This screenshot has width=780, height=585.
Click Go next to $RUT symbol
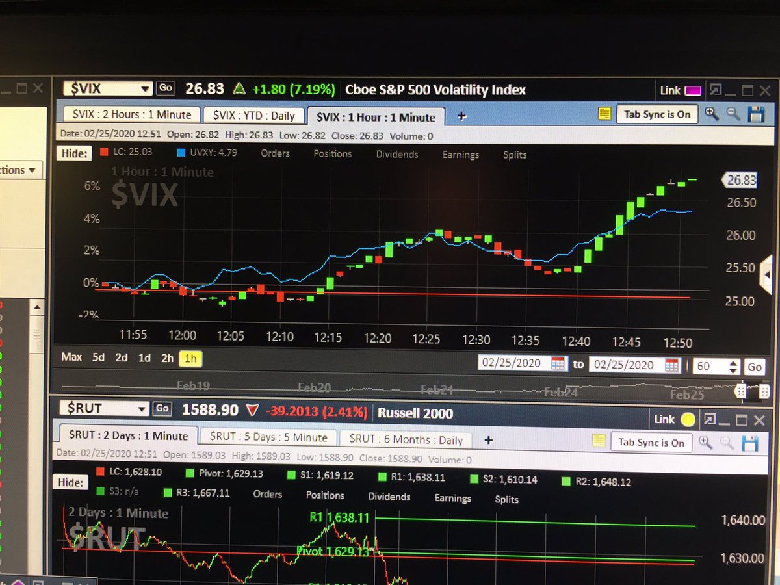point(162,409)
